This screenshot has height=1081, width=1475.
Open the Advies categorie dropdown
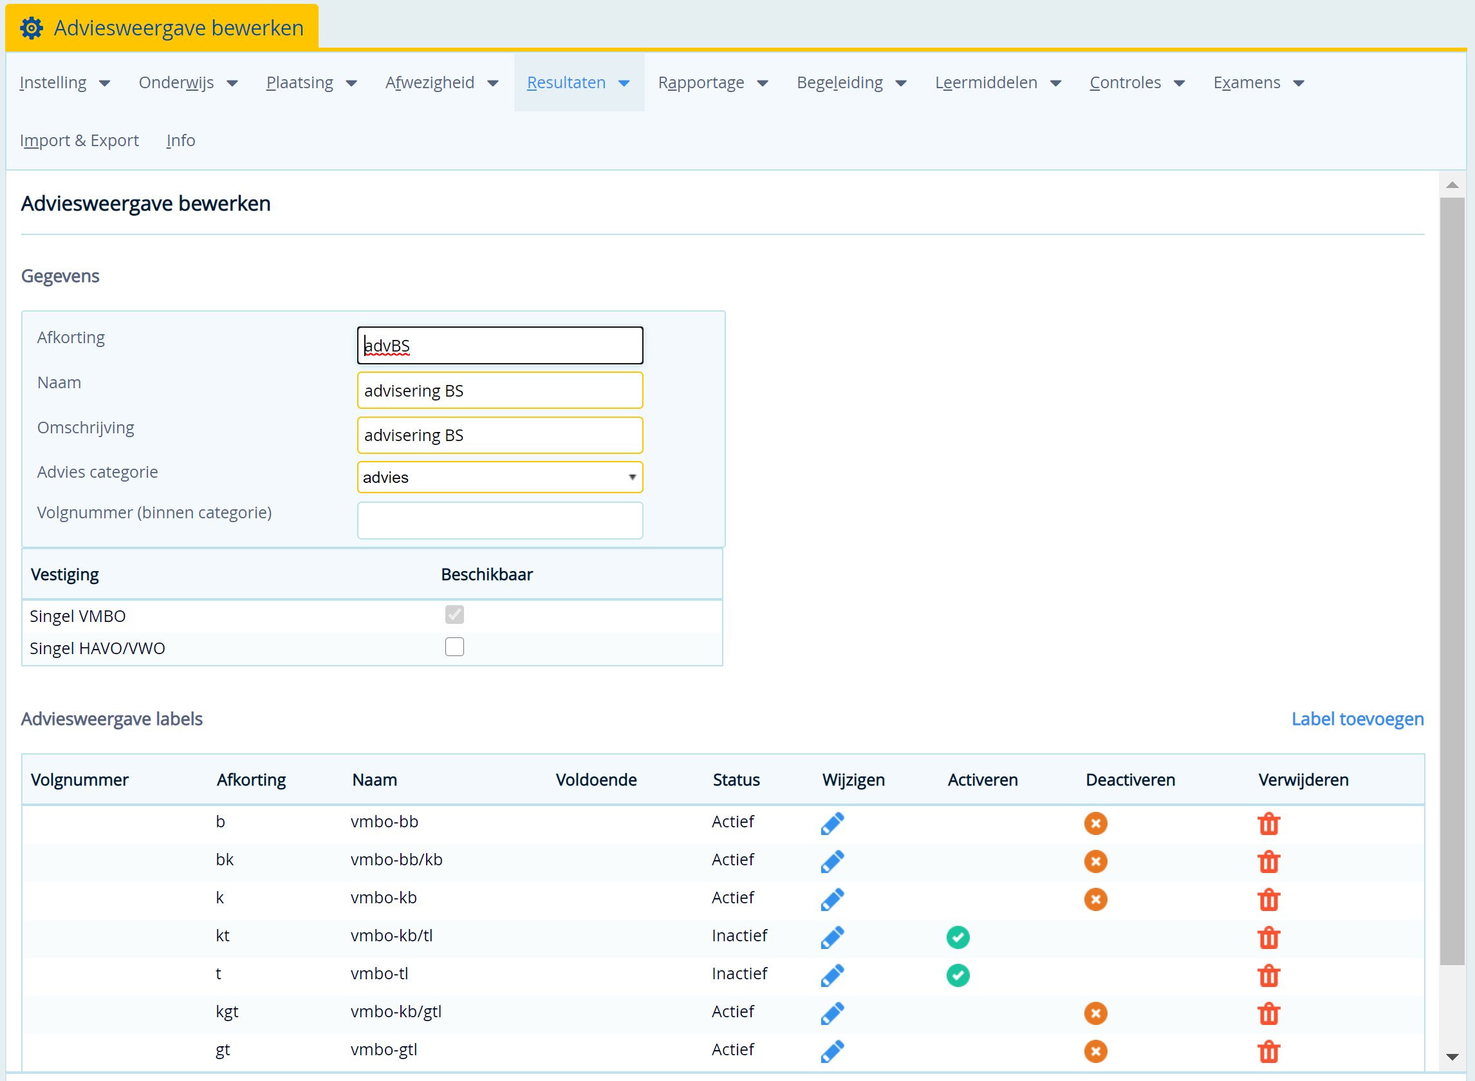pyautogui.click(x=500, y=477)
